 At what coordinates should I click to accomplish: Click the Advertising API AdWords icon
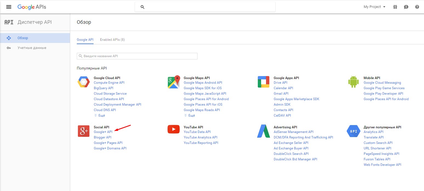264,131
